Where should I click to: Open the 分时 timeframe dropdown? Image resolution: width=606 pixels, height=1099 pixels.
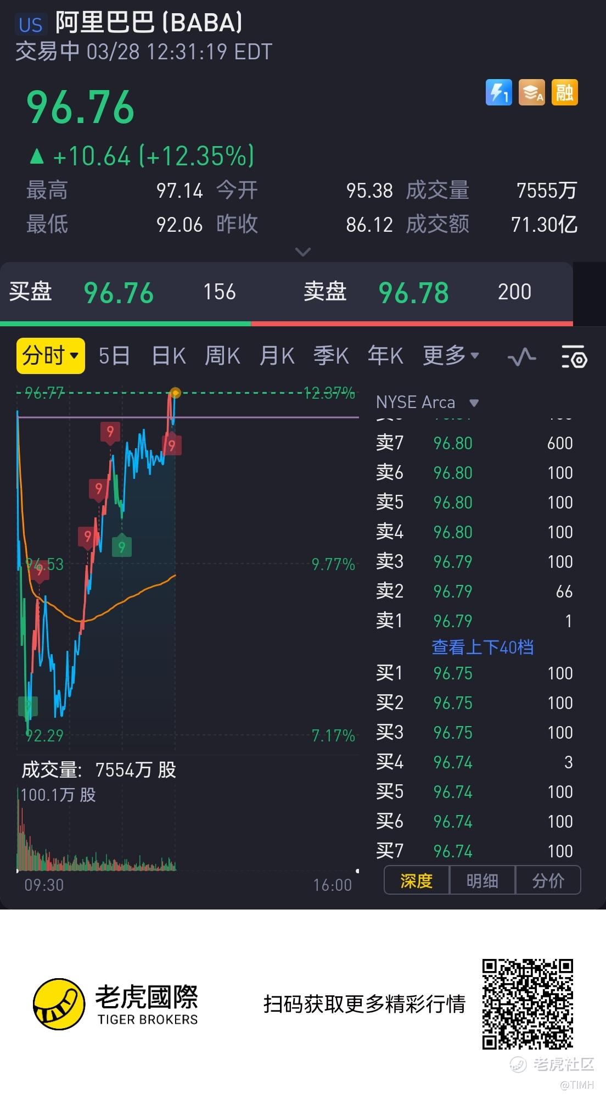pyautogui.click(x=50, y=356)
